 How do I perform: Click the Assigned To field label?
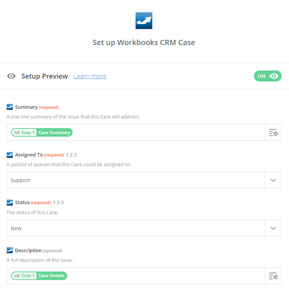click(x=29, y=155)
